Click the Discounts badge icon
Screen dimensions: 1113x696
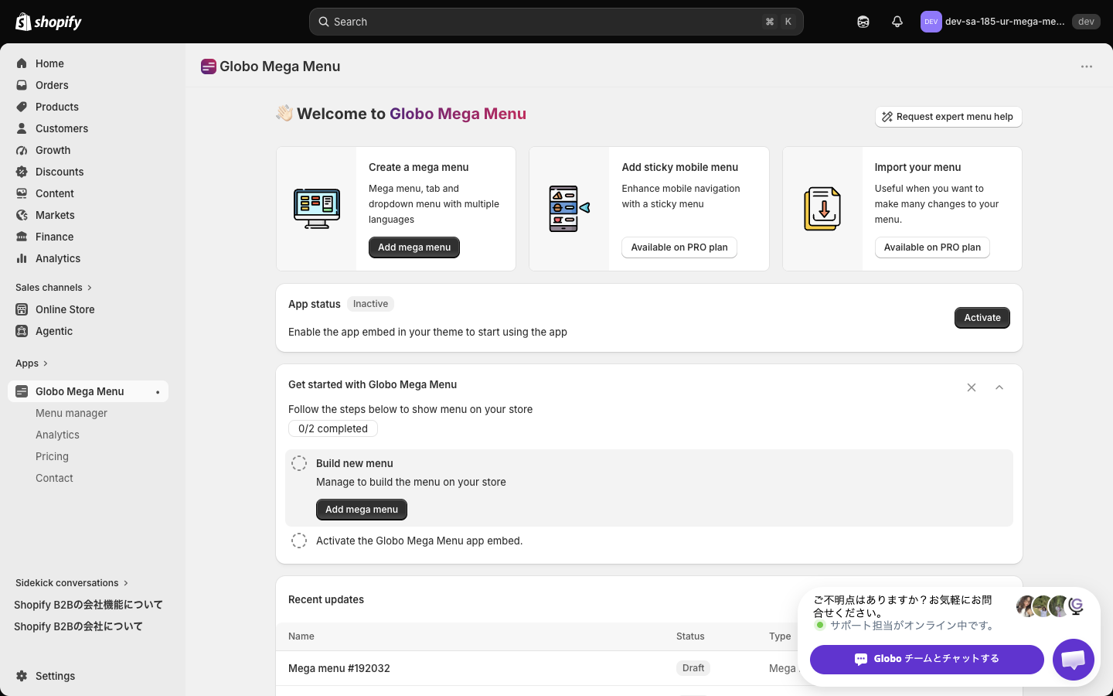22,172
